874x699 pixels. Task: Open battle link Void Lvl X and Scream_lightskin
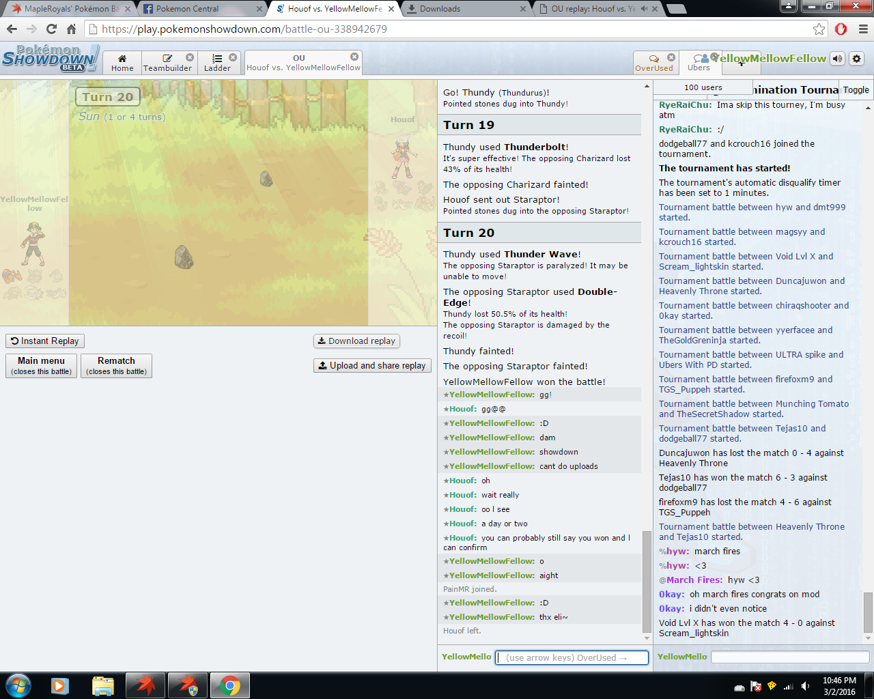coord(746,261)
